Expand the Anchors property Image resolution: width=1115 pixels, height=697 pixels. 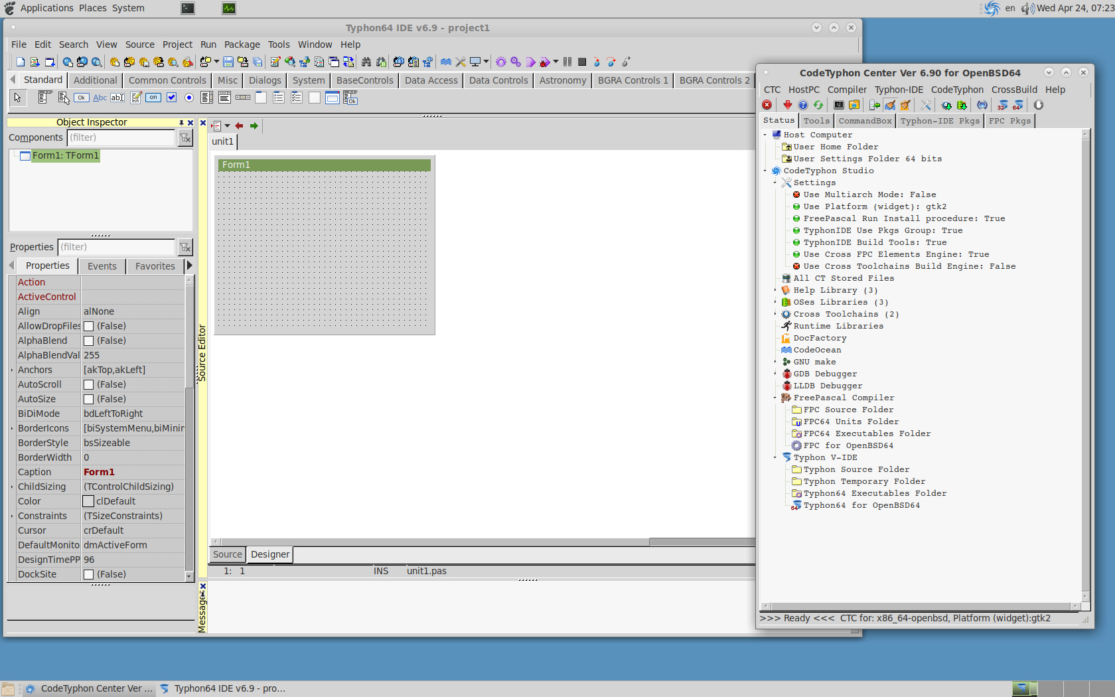(x=12, y=370)
